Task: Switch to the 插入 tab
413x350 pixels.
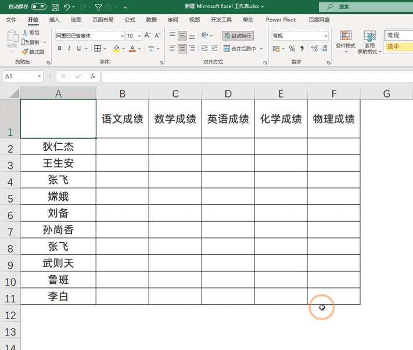Action: pyautogui.click(x=54, y=20)
